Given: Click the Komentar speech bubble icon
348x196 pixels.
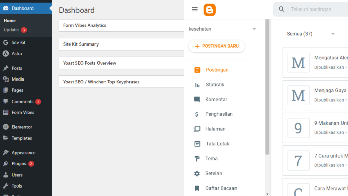Looking at the screenshot, I should point(197,100).
